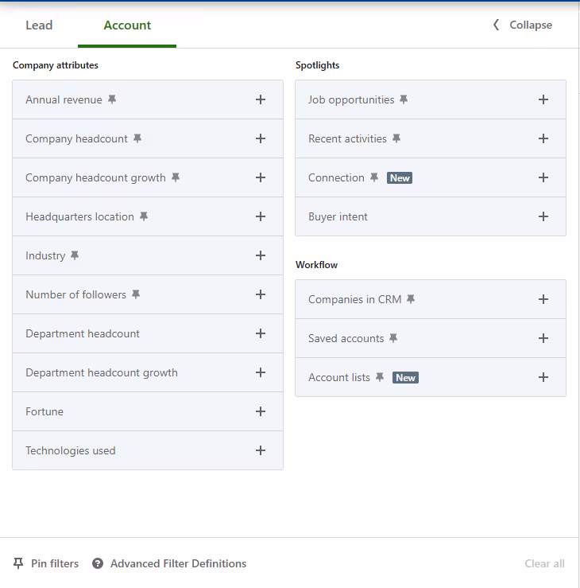
Task: Unpin the Company headcount filter pin icon
Action: pyautogui.click(x=137, y=138)
